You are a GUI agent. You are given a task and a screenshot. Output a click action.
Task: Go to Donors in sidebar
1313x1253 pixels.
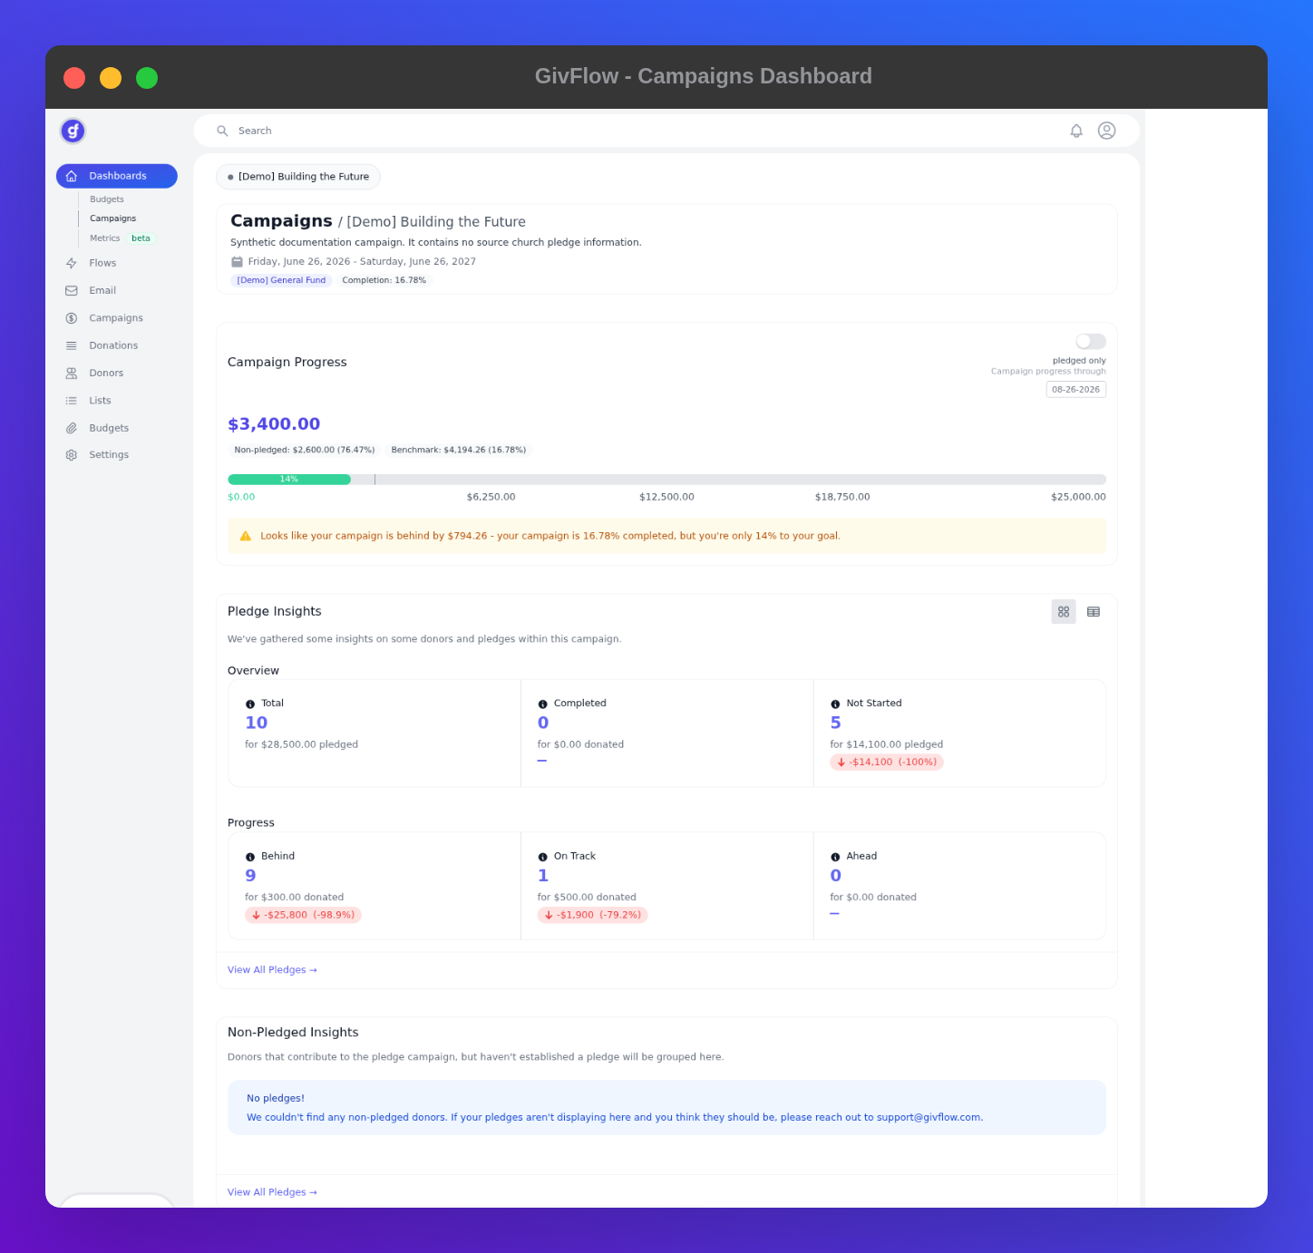(106, 374)
